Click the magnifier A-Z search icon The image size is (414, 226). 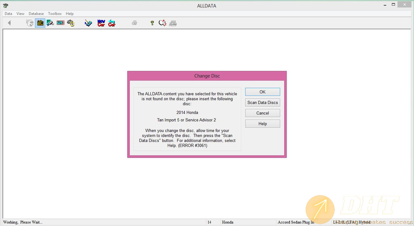(x=162, y=23)
